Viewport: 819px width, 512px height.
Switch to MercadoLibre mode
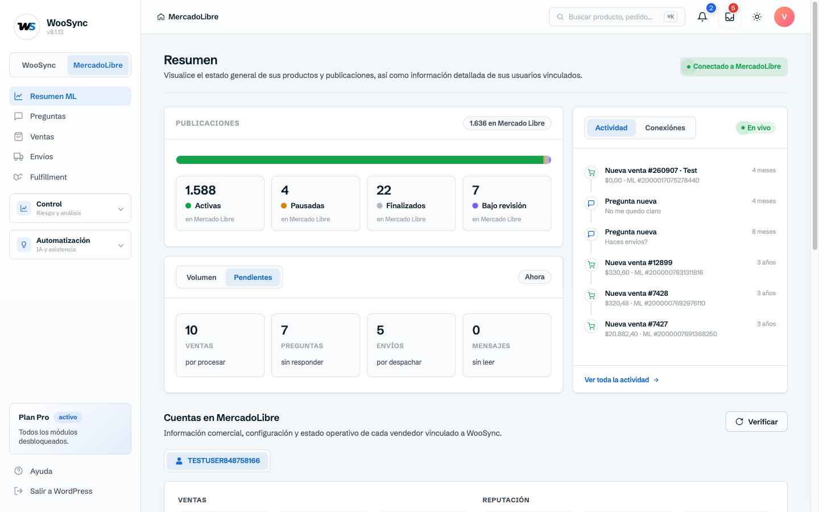[x=98, y=65]
